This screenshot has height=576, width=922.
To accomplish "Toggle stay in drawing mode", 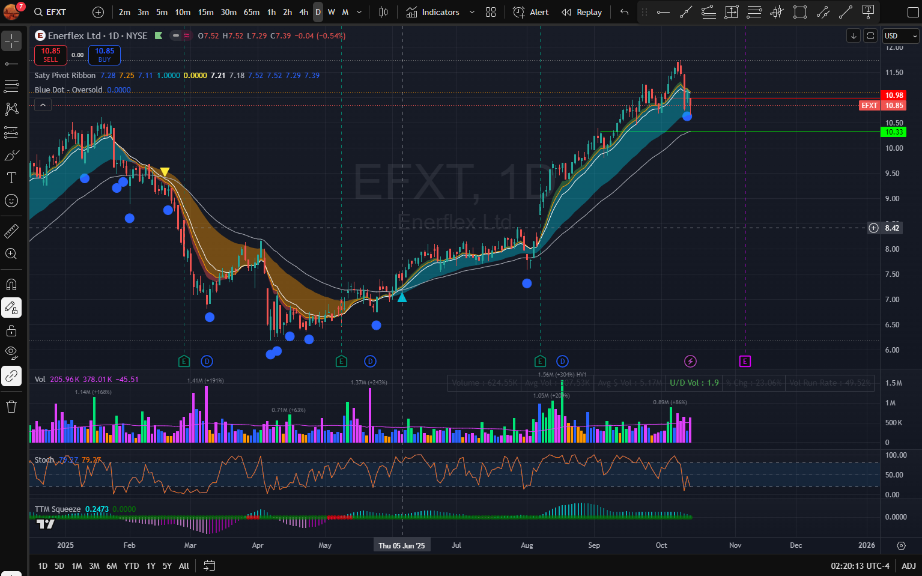I will [x=11, y=308].
